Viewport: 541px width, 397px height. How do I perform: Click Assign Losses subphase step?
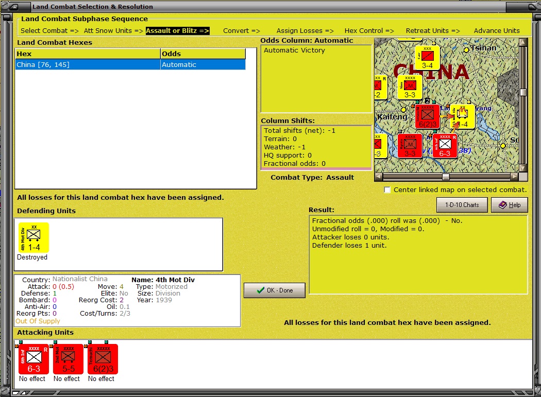305,31
